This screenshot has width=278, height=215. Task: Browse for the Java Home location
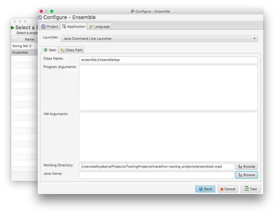click(x=247, y=175)
